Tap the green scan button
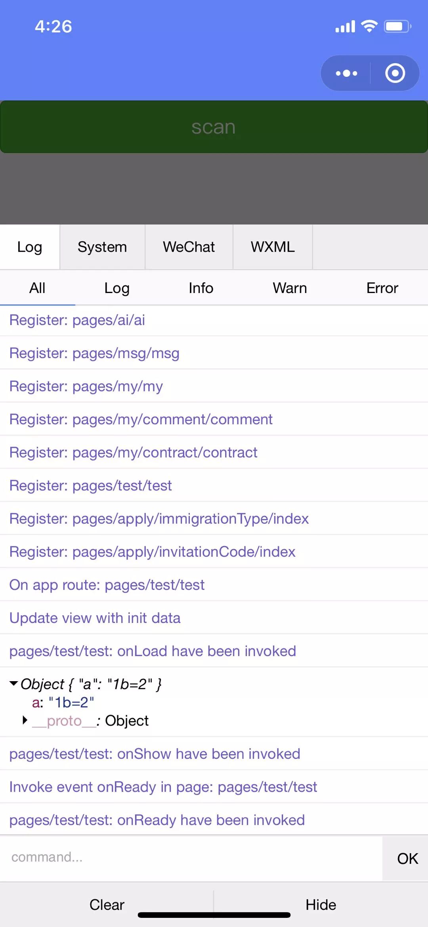Viewport: 428px width, 927px height. coord(214,127)
